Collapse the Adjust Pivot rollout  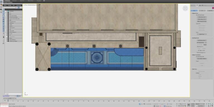click(195, 13)
